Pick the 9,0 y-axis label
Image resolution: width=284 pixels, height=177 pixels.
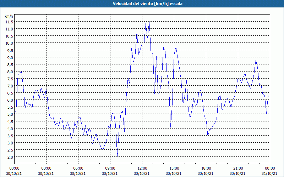tap(10, 57)
